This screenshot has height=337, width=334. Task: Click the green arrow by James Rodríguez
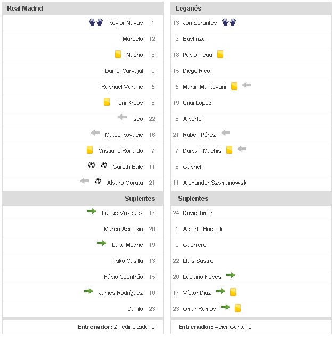pyautogui.click(x=88, y=292)
